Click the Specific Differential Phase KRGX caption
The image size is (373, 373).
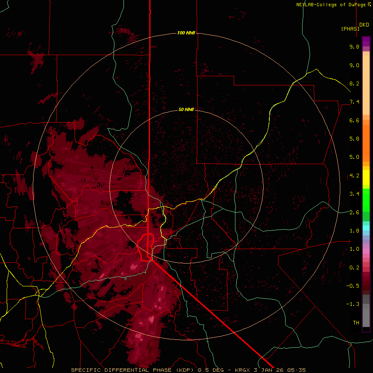189,370
